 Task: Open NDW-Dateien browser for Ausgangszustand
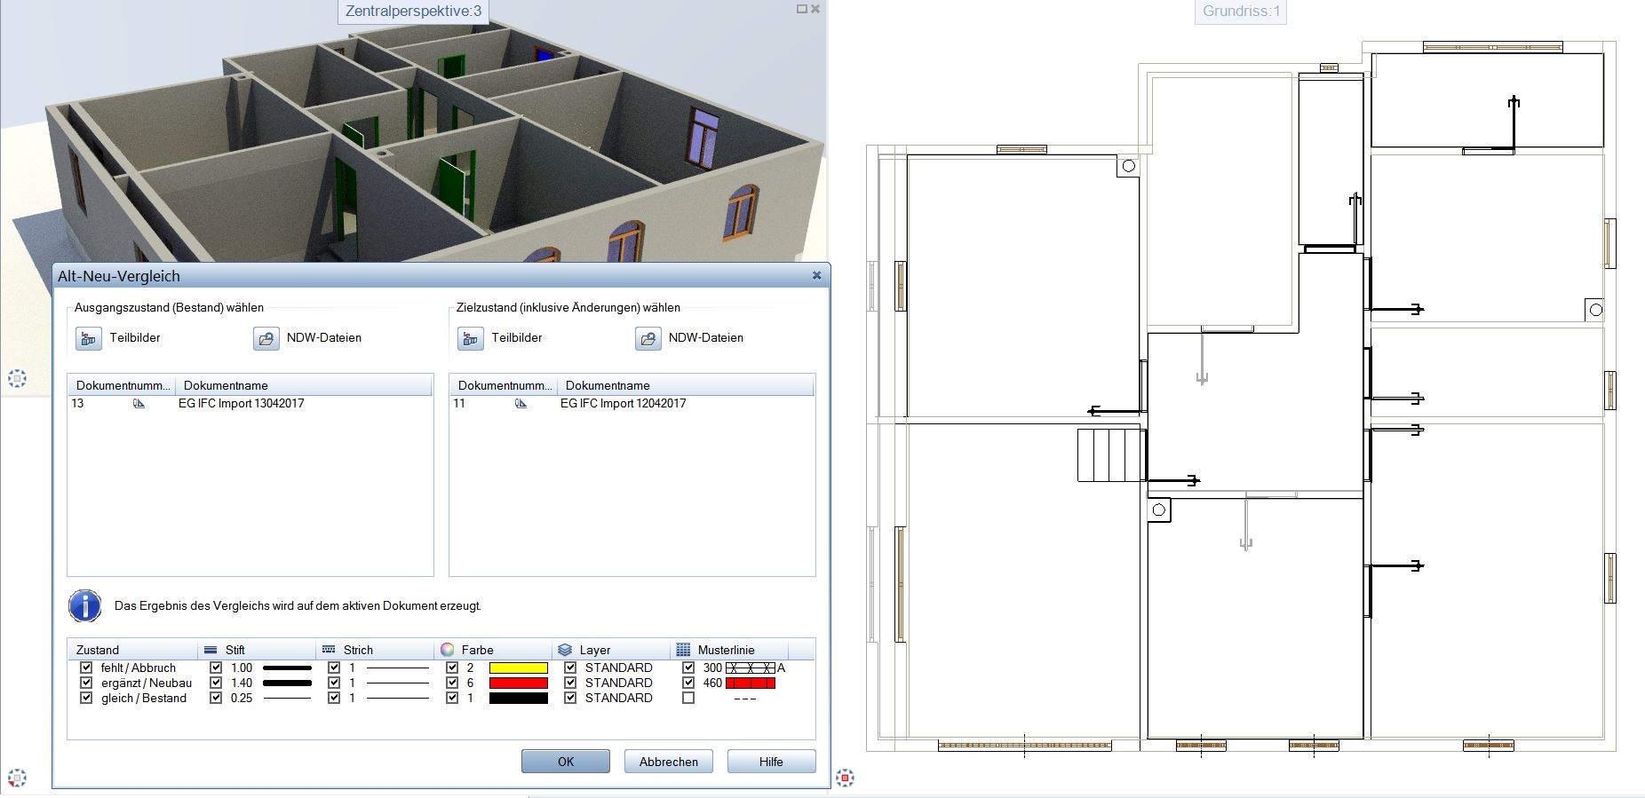[x=266, y=338]
